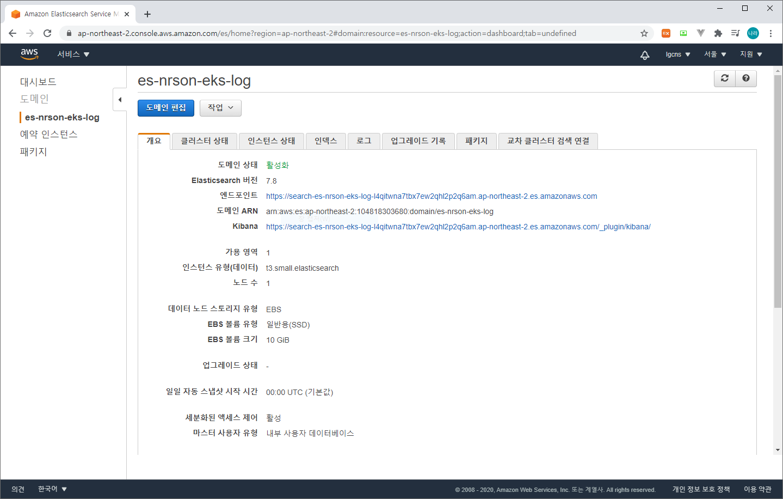
Task: Open the lgcns account dropdown
Action: click(678, 54)
